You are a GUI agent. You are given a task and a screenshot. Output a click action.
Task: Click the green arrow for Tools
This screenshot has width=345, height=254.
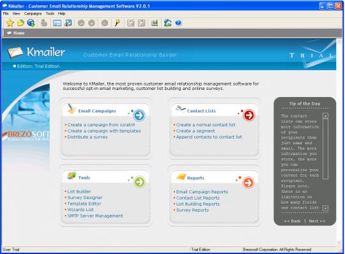pyautogui.click(x=139, y=182)
